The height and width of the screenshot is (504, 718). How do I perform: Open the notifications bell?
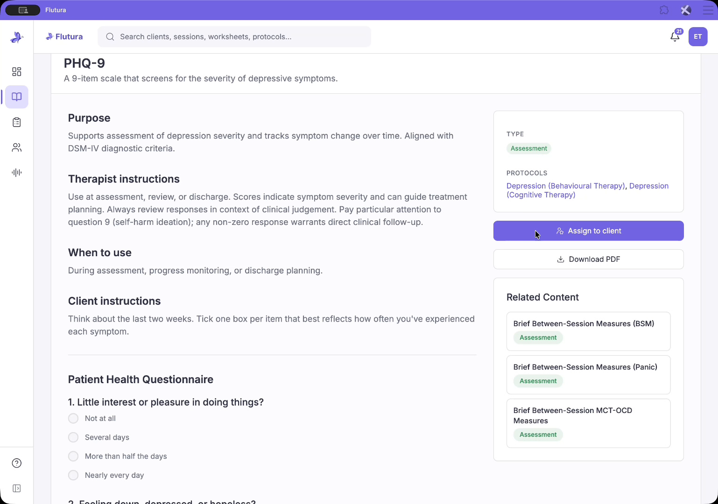(x=675, y=36)
